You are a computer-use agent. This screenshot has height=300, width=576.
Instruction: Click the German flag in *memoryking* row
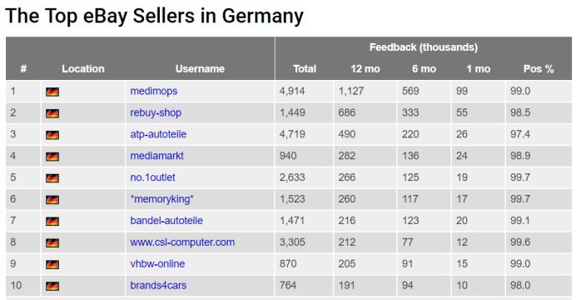[52, 200]
